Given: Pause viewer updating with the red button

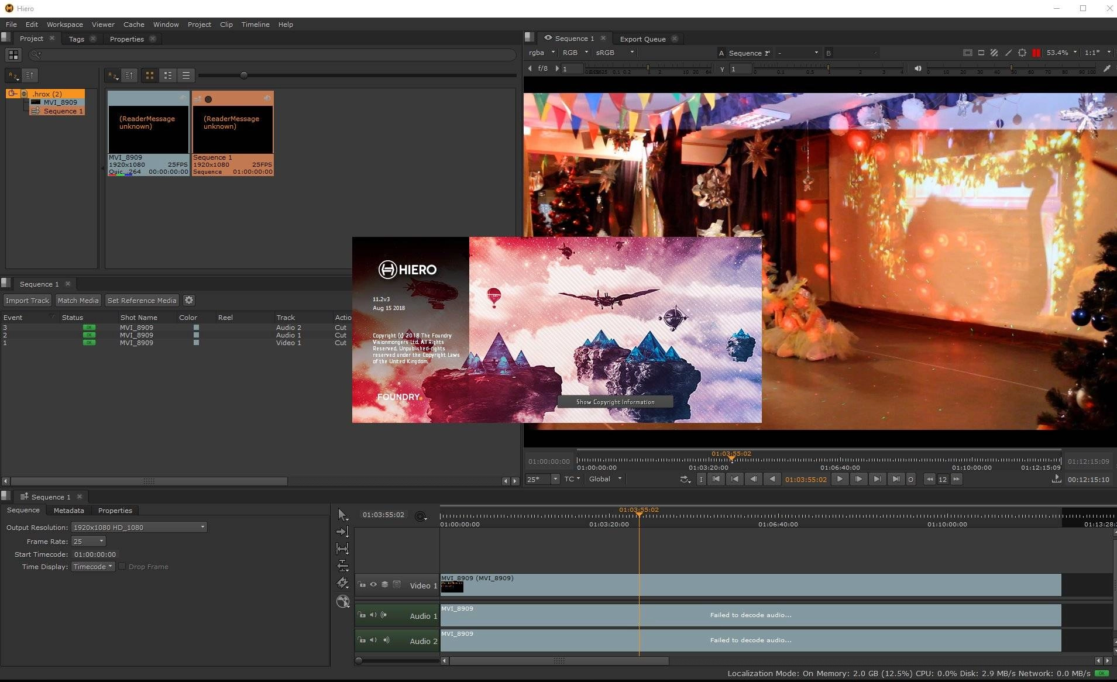Looking at the screenshot, I should tap(1036, 53).
